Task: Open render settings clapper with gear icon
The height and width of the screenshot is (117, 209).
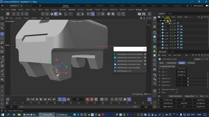Action: [x=144, y=14]
